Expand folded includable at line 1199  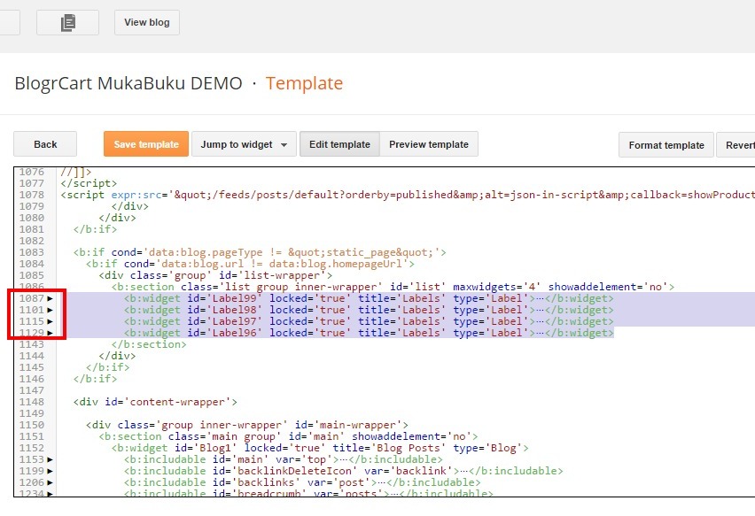click(x=51, y=471)
